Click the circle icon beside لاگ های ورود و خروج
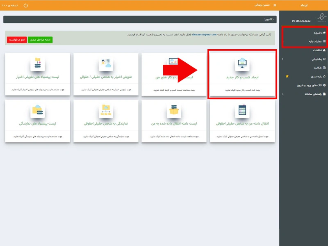Viewport: 328px width, 246px height. 324,85
